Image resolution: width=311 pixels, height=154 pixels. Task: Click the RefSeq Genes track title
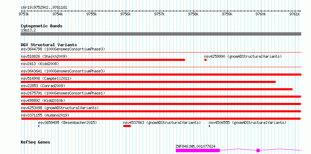coord(35,142)
